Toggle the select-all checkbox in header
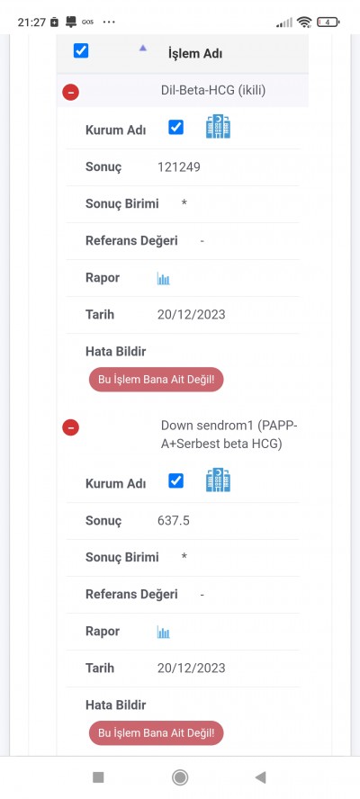 pyautogui.click(x=81, y=50)
